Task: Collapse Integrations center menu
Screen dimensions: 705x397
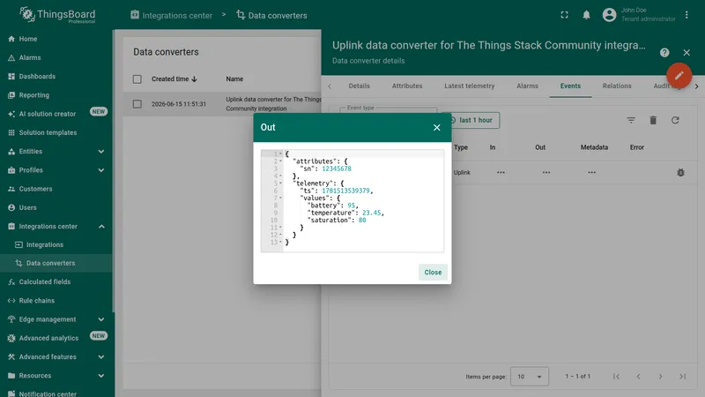Action: (101, 227)
